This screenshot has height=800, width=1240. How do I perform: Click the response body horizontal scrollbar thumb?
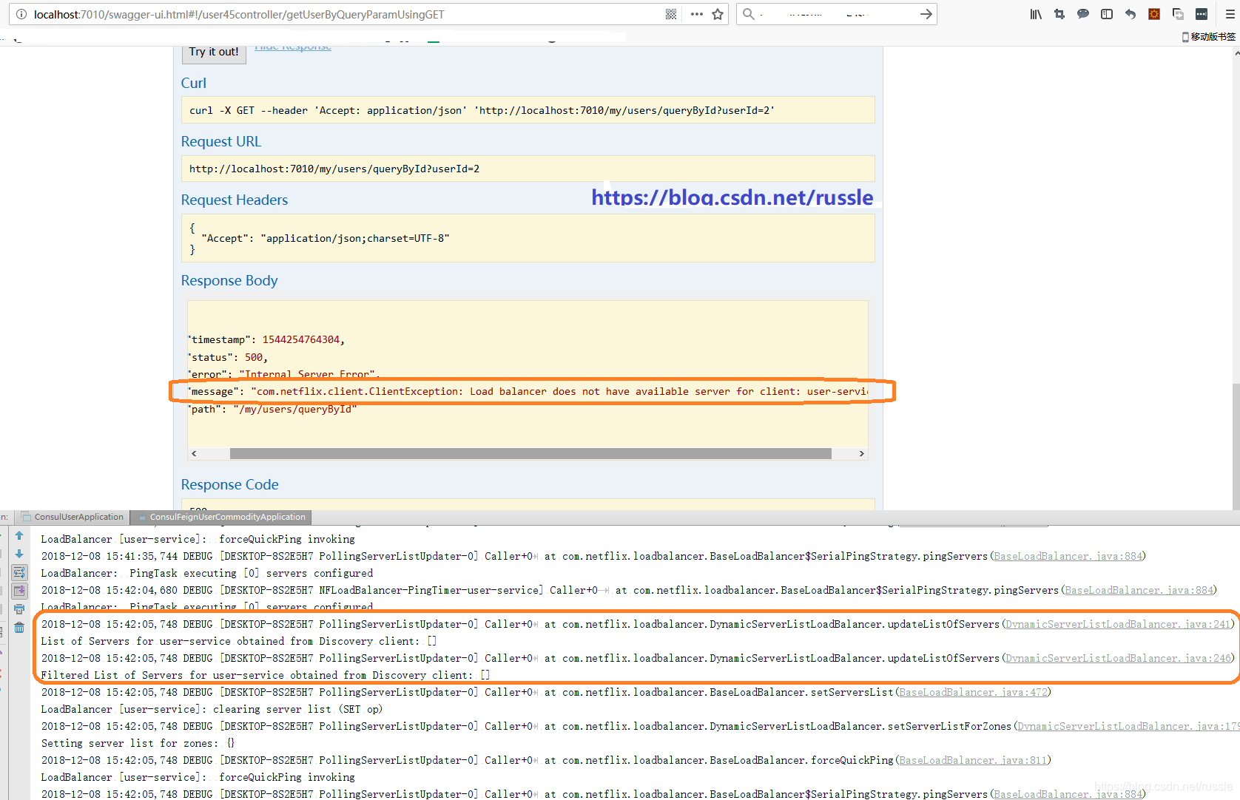(x=530, y=453)
